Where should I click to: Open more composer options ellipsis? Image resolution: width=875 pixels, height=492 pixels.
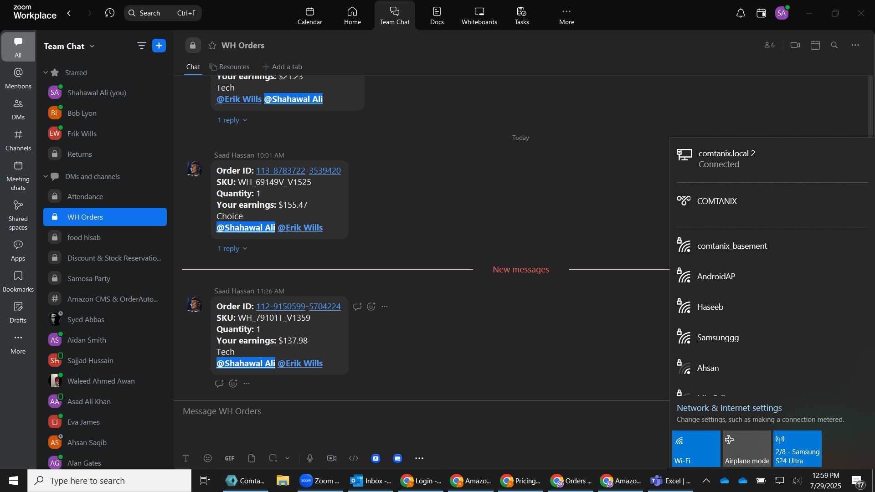[x=419, y=458]
